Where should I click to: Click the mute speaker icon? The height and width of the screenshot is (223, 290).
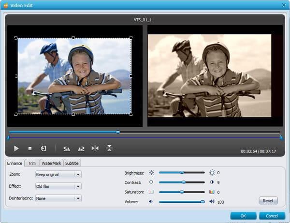coord(151,201)
